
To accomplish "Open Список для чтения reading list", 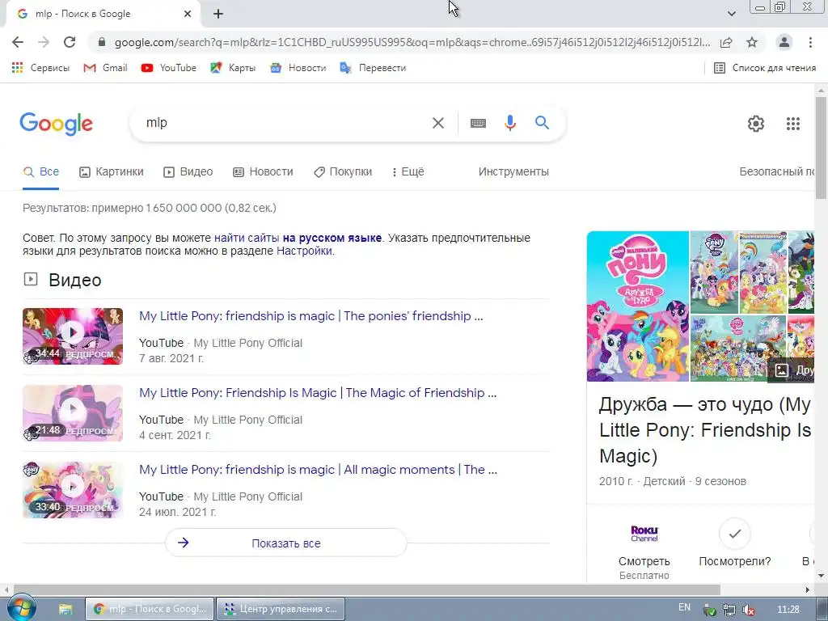I will click(765, 68).
